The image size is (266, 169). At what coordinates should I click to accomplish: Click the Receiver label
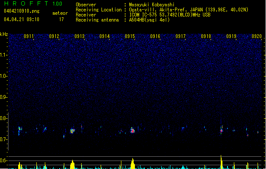point(86,15)
